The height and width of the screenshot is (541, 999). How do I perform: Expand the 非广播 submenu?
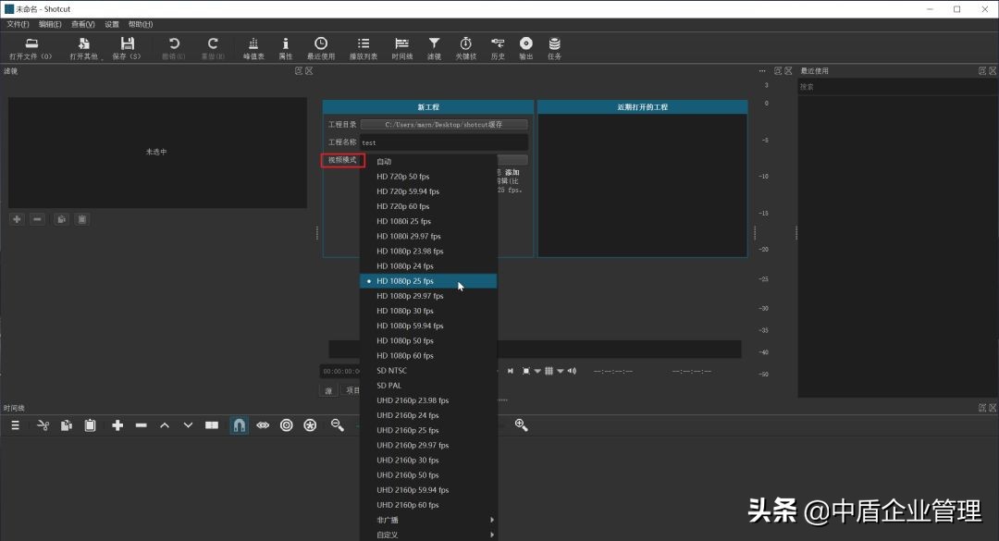pos(428,520)
